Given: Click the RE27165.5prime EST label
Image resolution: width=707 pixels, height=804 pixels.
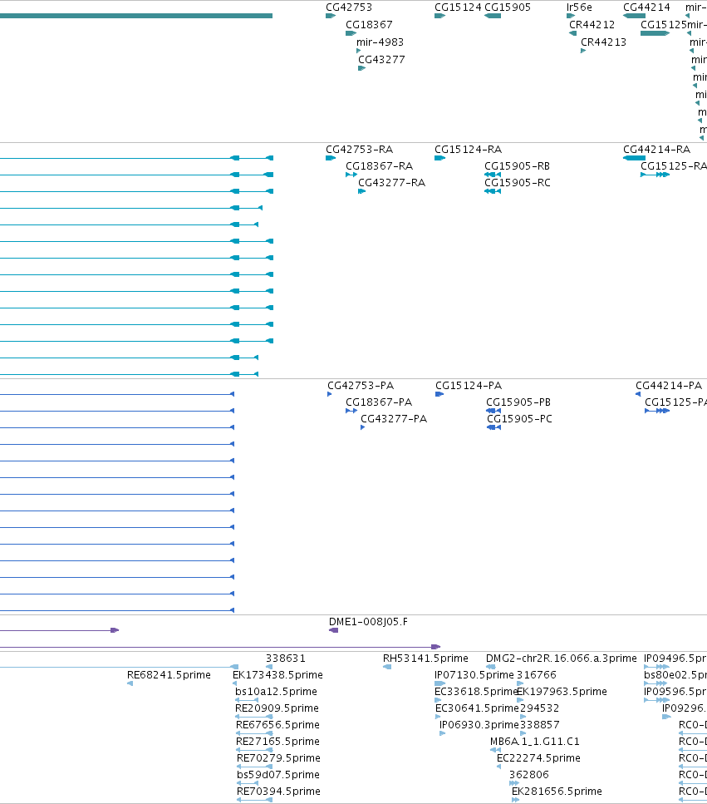Looking at the screenshot, I should [x=277, y=742].
